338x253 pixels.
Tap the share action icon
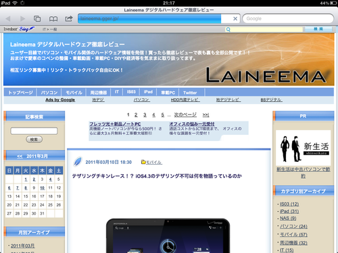click(x=69, y=18)
